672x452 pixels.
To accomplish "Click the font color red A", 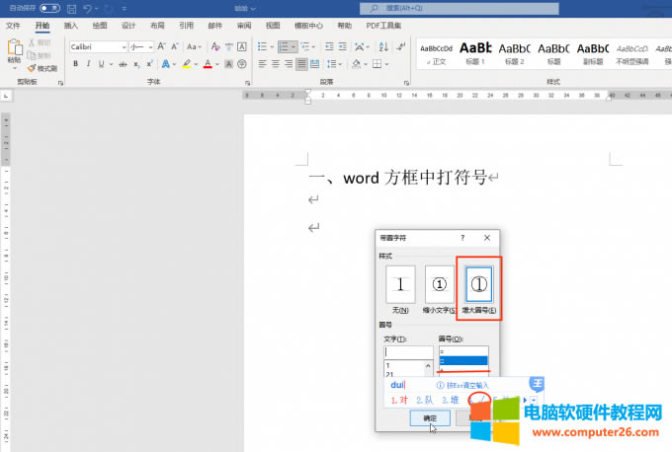I will pos(208,64).
